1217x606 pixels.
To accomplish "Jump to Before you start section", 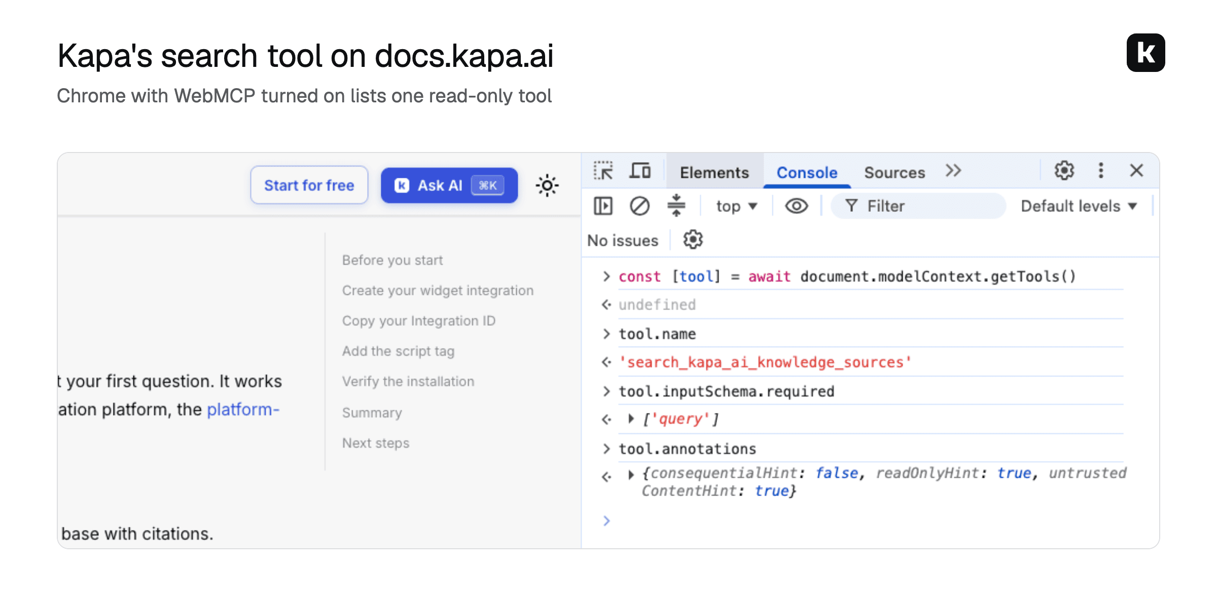I will tap(392, 260).
